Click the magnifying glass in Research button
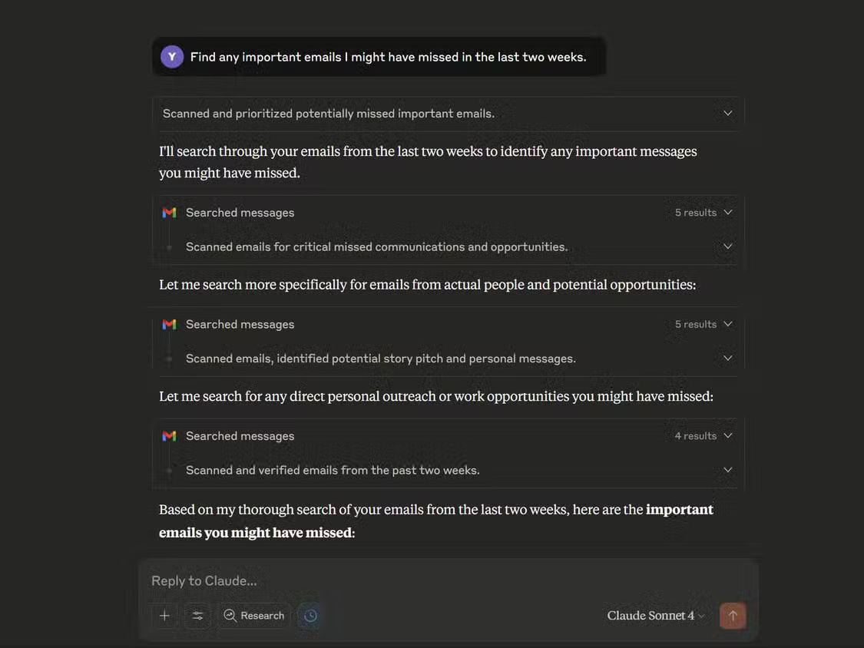The width and height of the screenshot is (864, 648). click(228, 615)
